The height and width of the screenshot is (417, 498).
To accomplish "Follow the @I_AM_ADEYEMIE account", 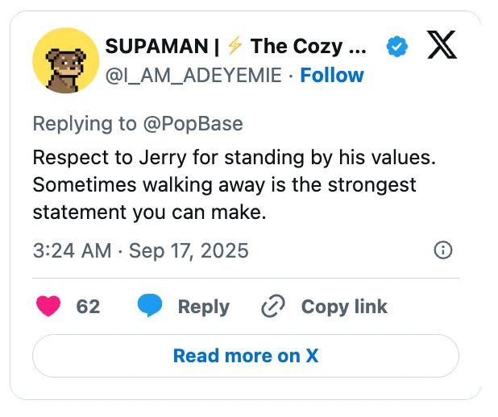I will tap(332, 76).
